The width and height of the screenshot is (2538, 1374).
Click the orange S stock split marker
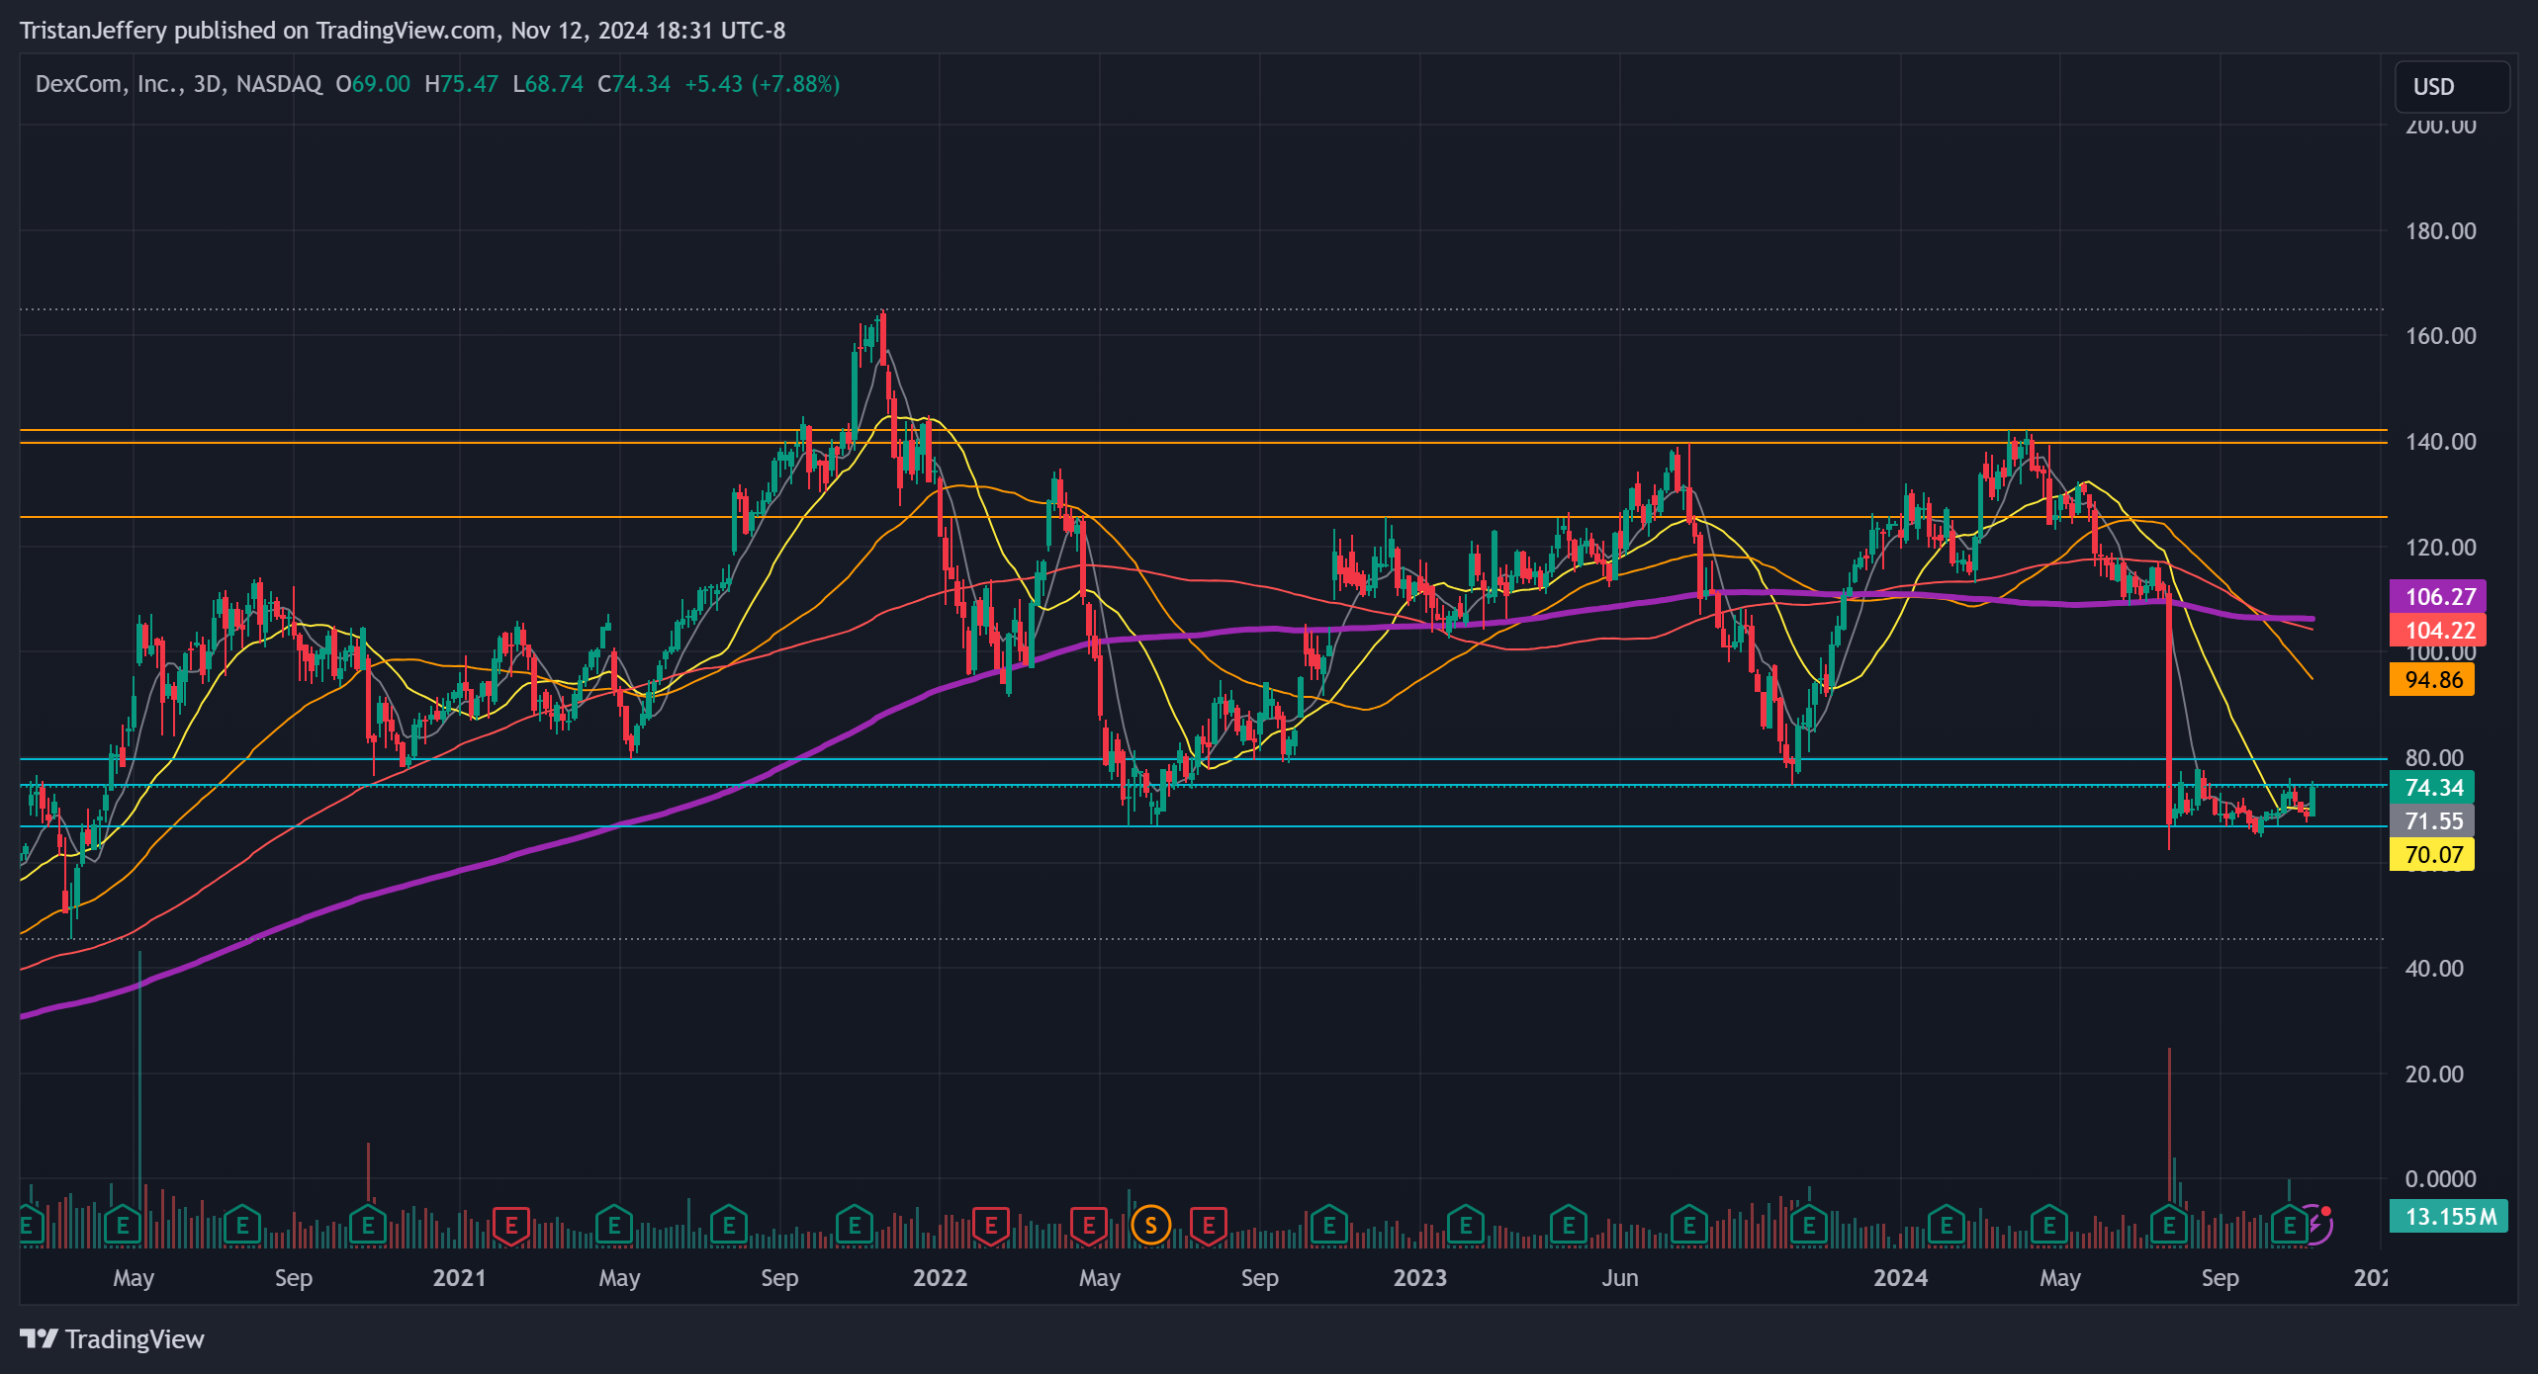point(1151,1226)
